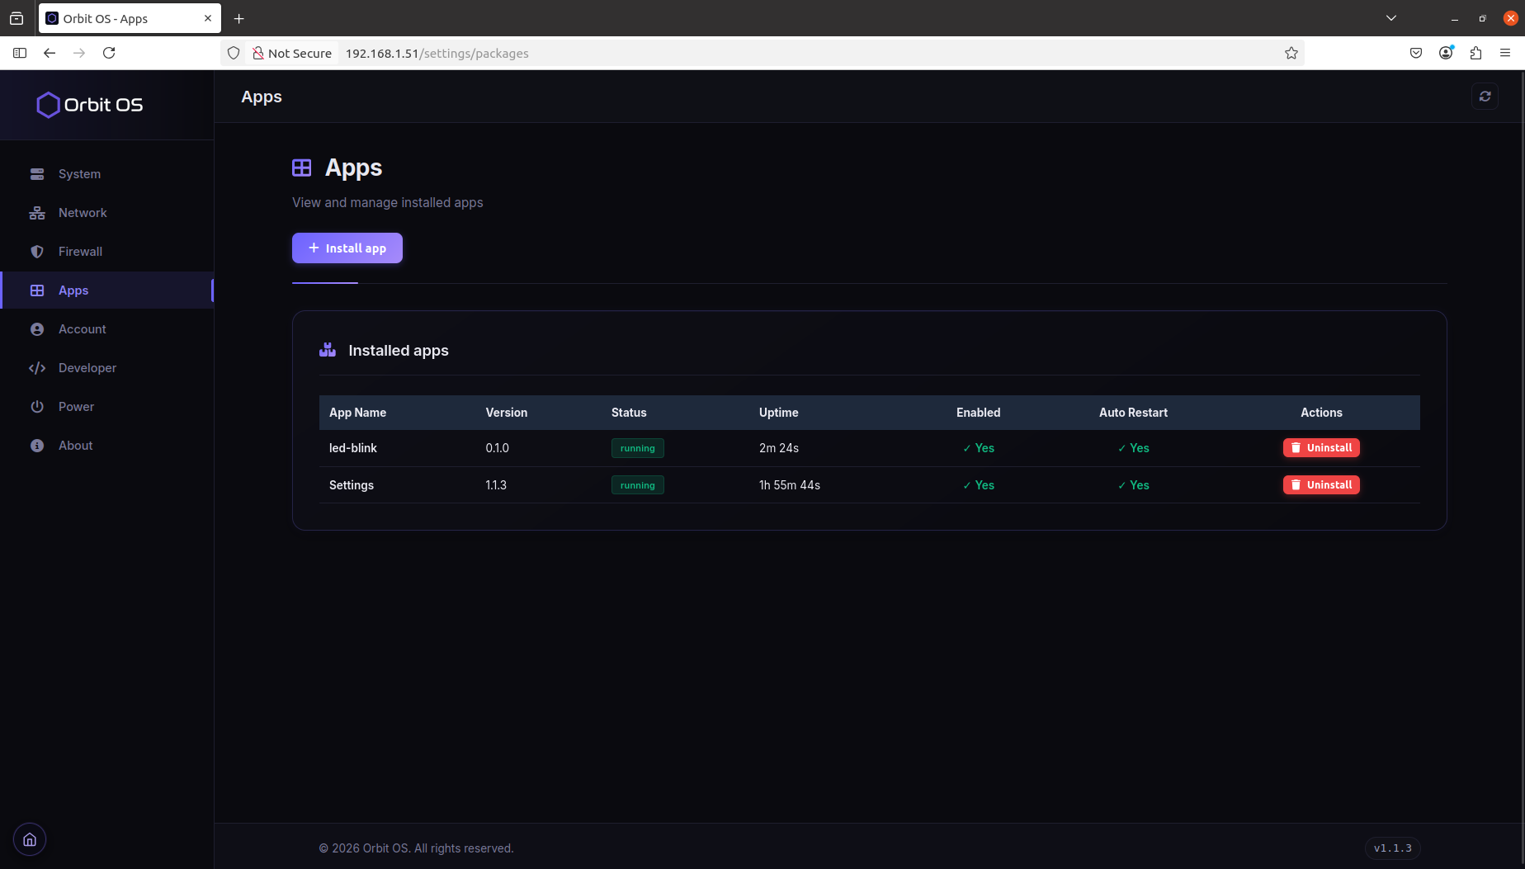The width and height of the screenshot is (1525, 869).
Task: Toggle the browser sidebar icon
Action: coord(20,53)
